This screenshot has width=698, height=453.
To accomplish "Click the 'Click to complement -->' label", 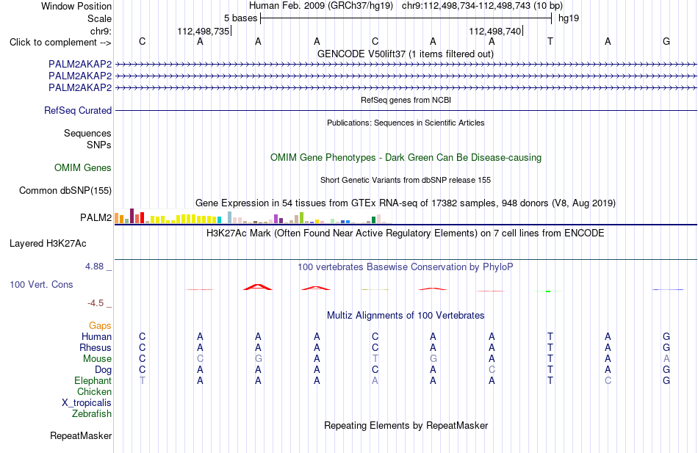I will point(60,43).
